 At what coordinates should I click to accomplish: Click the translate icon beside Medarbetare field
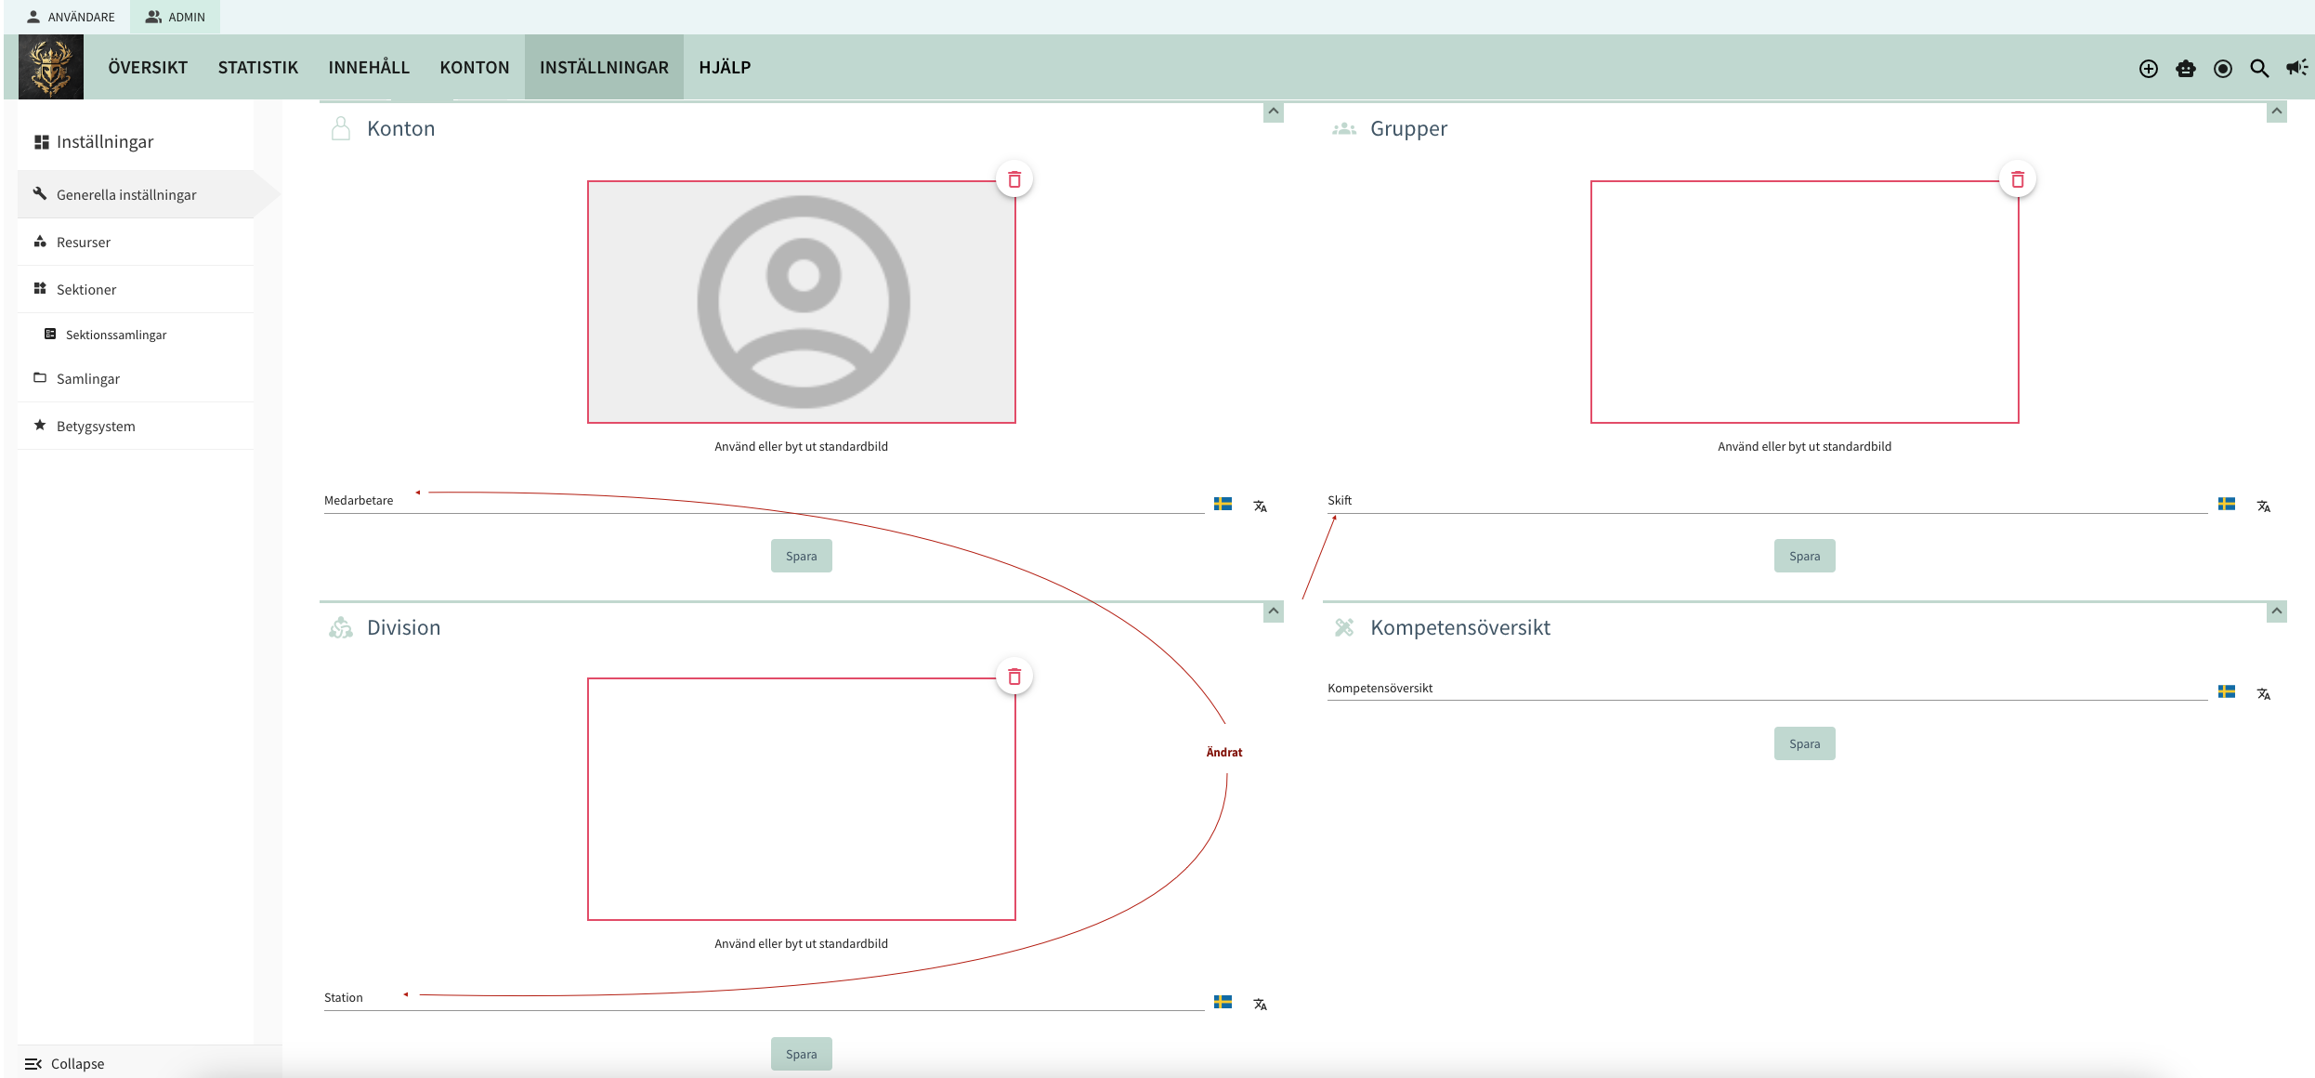click(x=1260, y=506)
